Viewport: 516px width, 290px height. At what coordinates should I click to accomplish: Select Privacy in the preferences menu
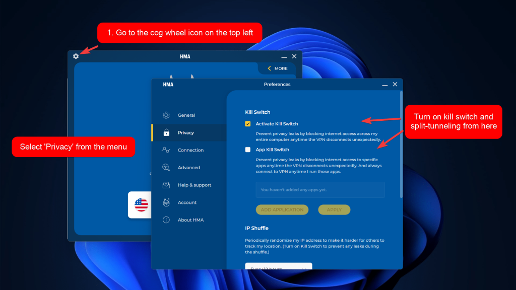tap(189, 132)
